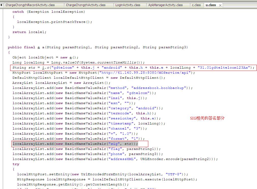Select the active u.class tab
257x189 pixels.
(x=211, y=5)
